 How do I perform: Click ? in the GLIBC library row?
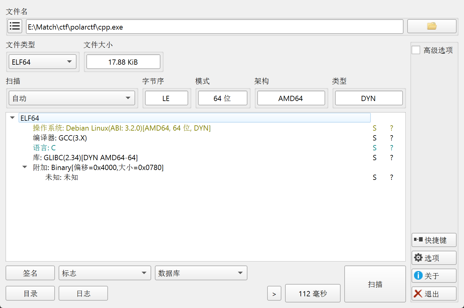point(391,157)
